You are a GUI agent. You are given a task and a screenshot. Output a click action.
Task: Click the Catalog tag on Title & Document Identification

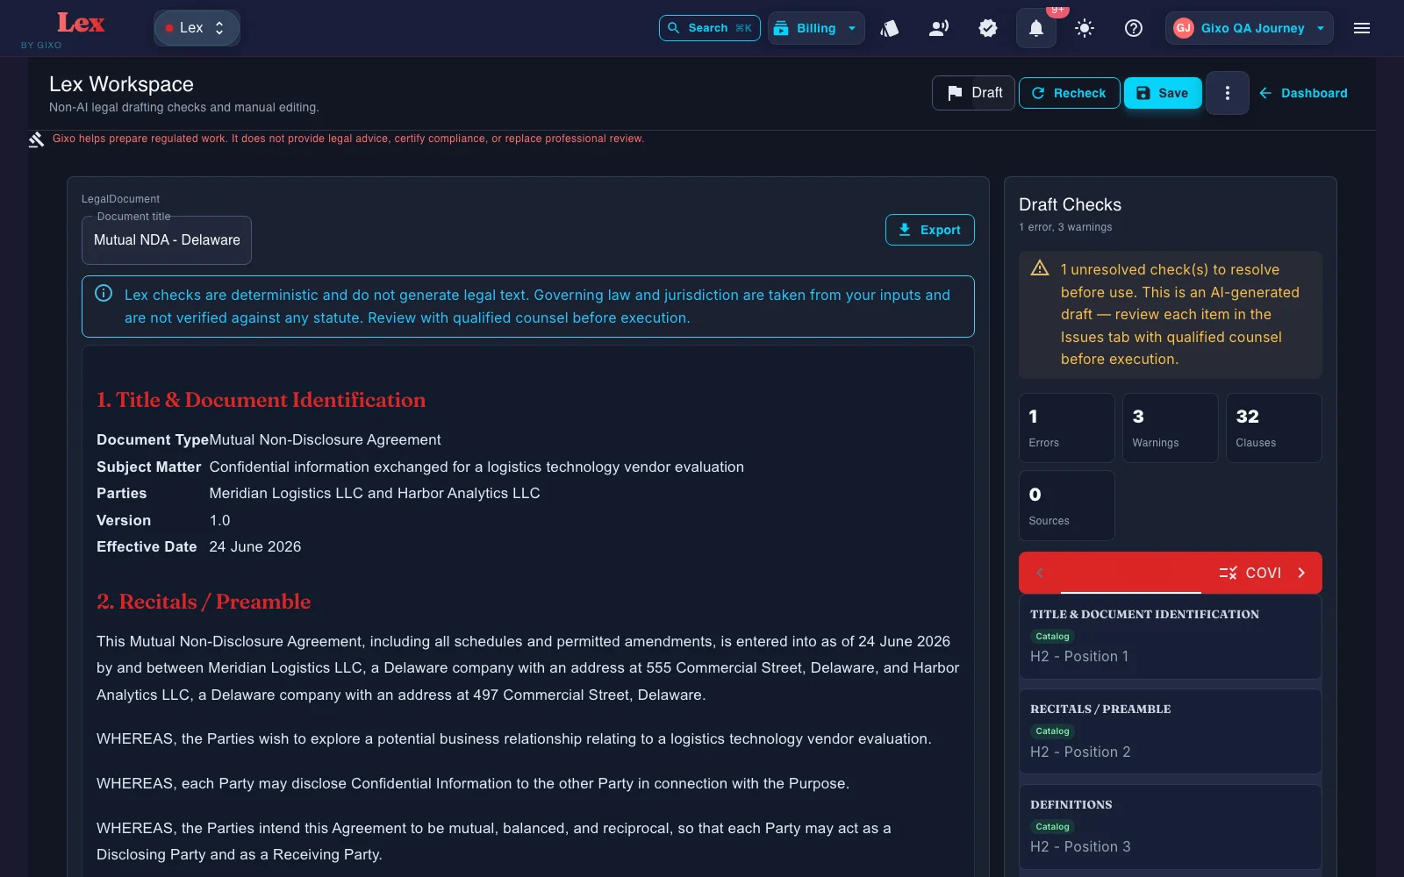1052,637
